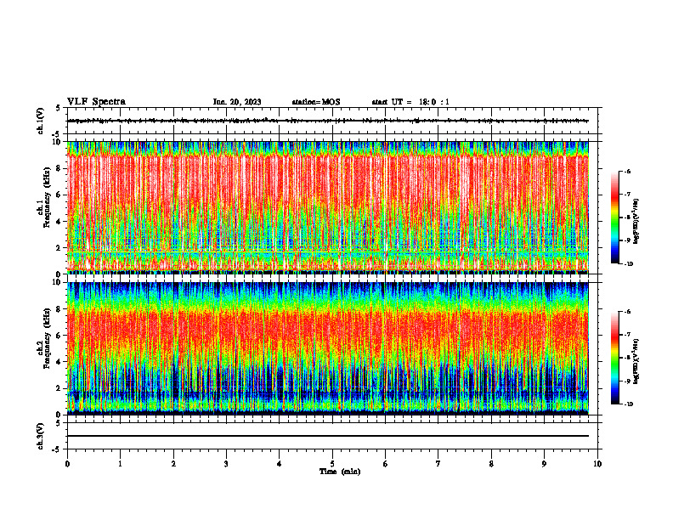Click the ch.1 colorbar log(PSD) label

[636, 222]
